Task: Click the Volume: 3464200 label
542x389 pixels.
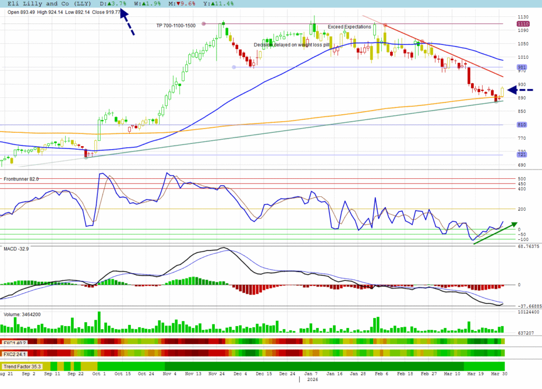Action: point(22,314)
